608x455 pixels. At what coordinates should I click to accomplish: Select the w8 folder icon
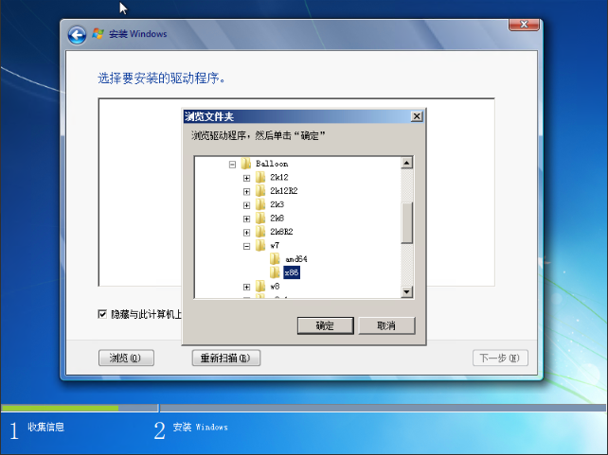260,287
